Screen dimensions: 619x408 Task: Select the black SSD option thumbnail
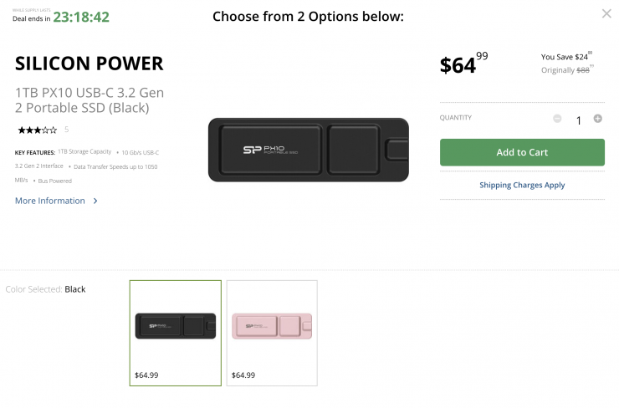(x=176, y=325)
